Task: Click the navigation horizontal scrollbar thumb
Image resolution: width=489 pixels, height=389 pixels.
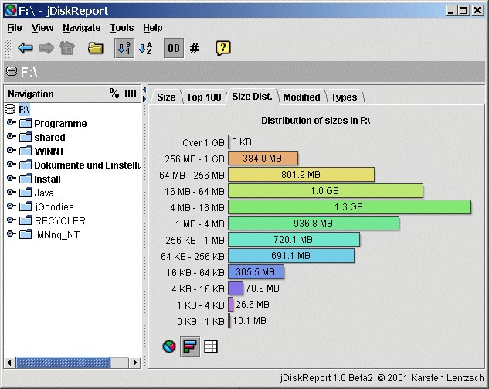Action: tap(63, 363)
